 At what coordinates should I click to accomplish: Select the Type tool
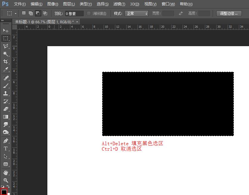(x=6, y=148)
